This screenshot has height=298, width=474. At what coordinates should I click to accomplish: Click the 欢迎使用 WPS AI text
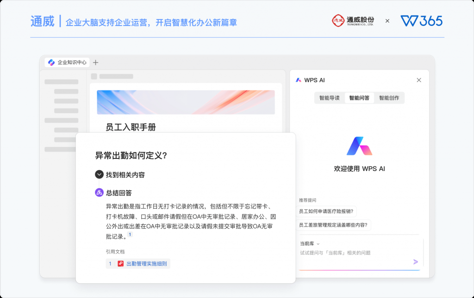pyautogui.click(x=359, y=169)
